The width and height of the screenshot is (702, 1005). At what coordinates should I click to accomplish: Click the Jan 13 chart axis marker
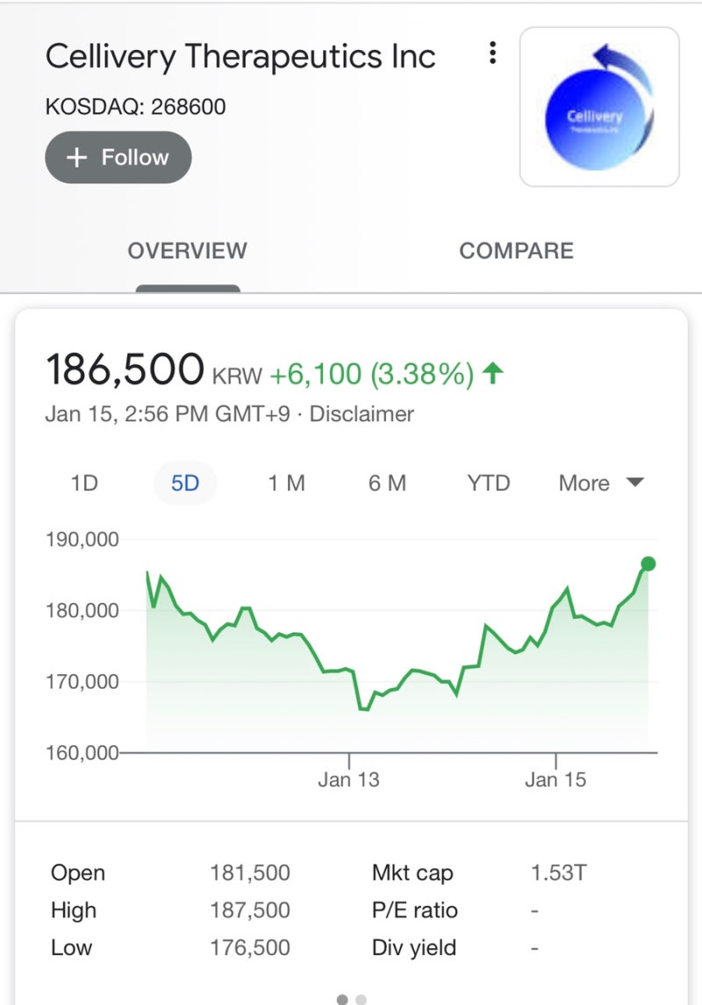click(x=349, y=779)
